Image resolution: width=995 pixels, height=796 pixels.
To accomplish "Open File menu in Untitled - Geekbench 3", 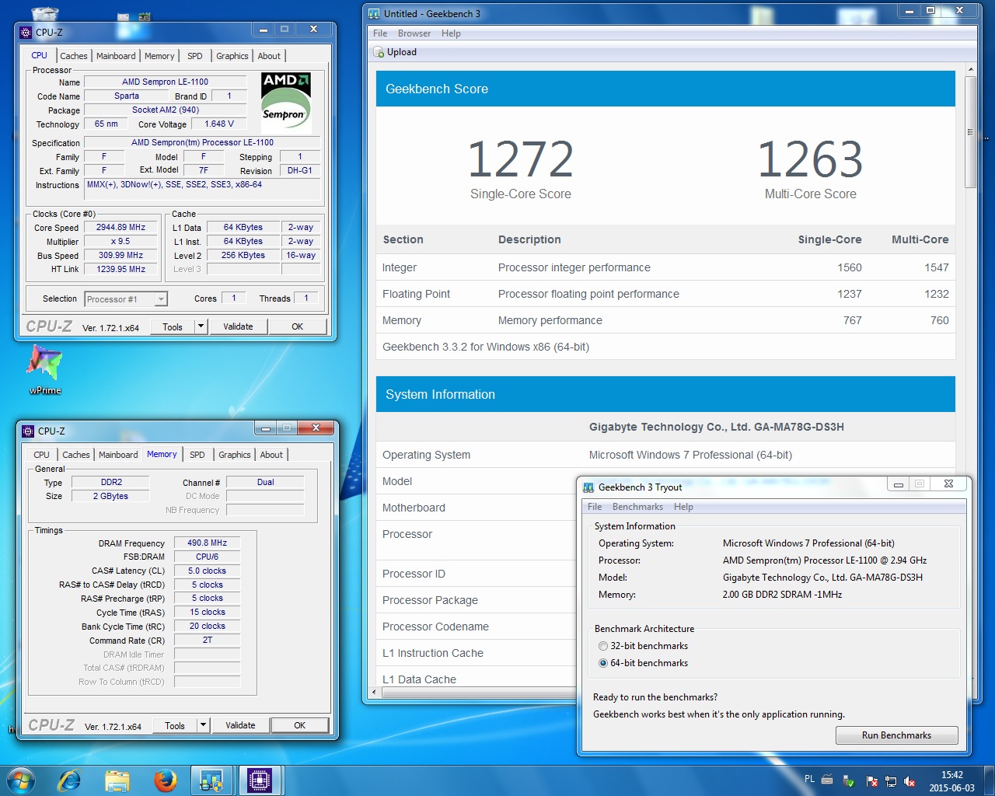I will tap(380, 33).
